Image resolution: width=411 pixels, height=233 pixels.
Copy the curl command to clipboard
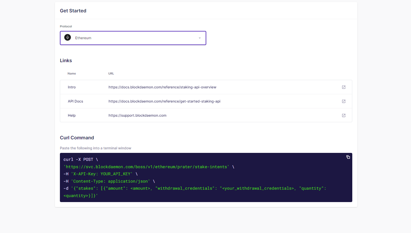tap(348, 157)
